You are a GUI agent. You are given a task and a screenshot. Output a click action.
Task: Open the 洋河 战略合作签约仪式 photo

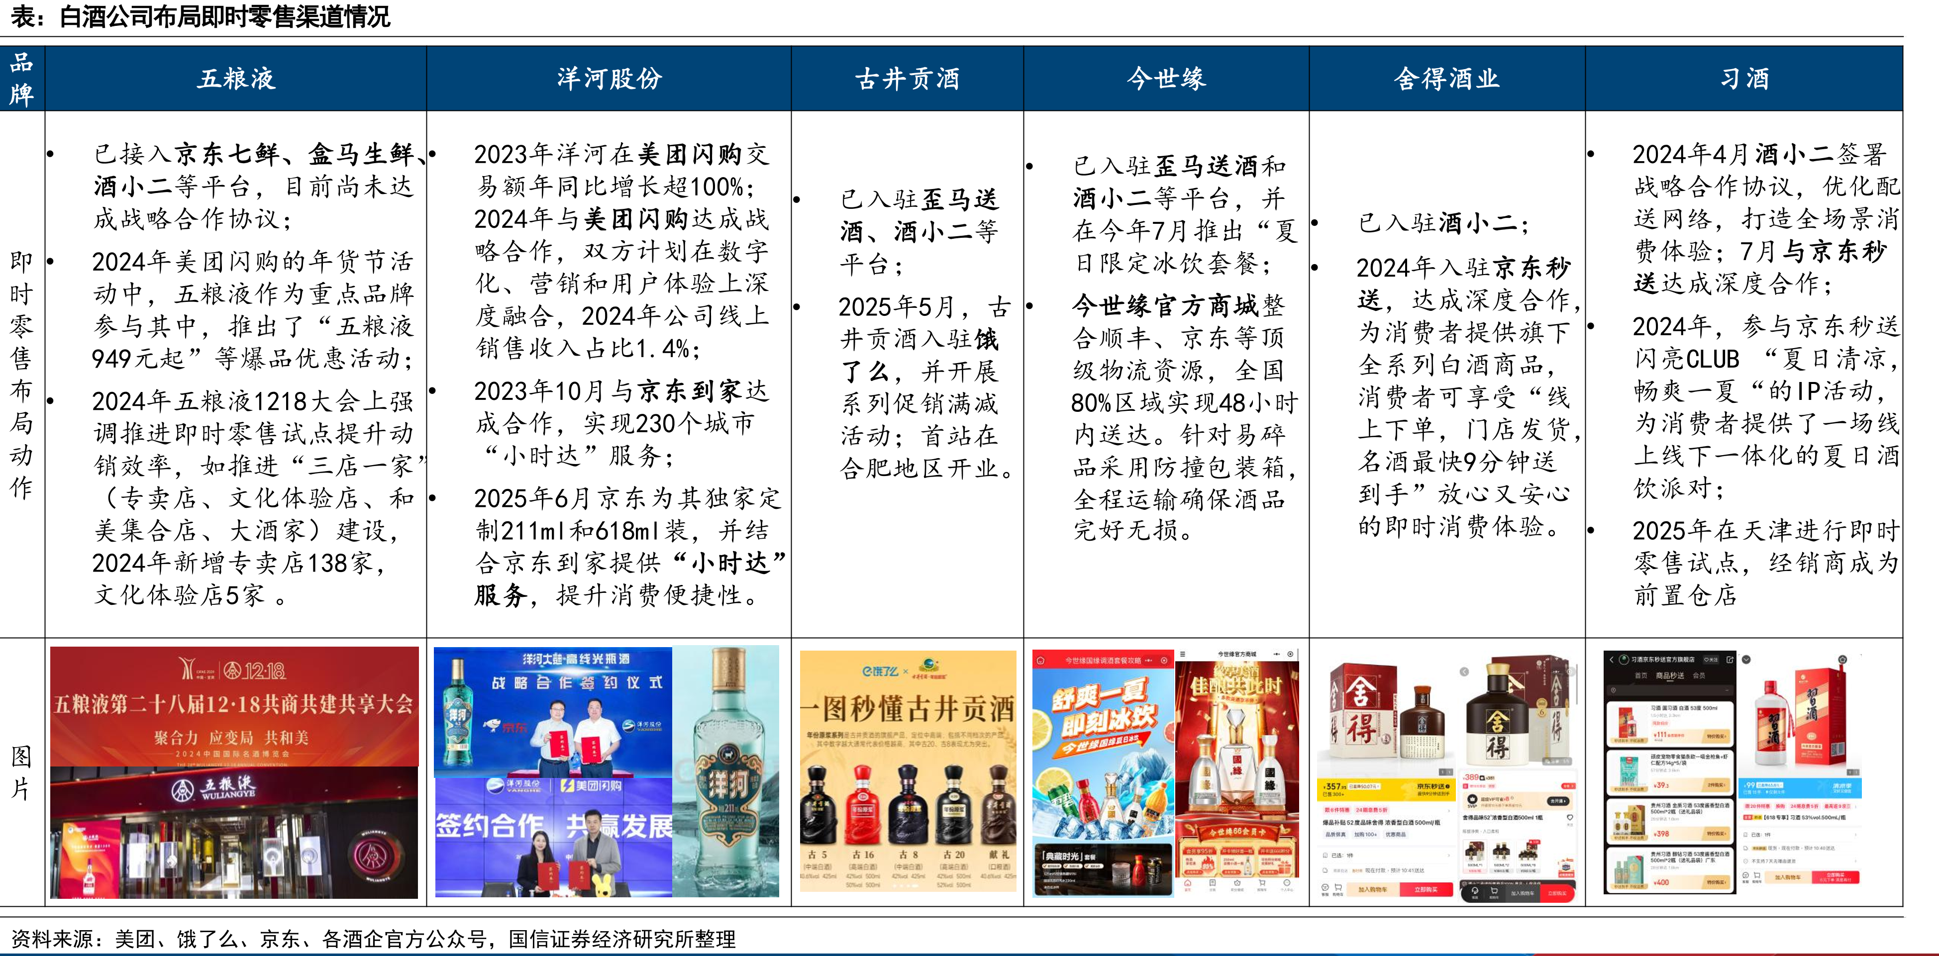click(553, 711)
